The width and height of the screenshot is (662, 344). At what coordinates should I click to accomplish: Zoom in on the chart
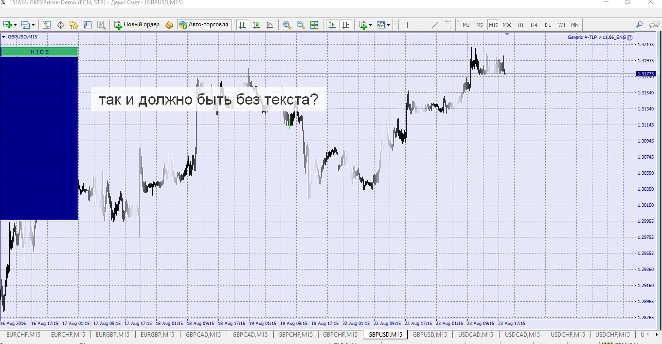click(x=287, y=24)
